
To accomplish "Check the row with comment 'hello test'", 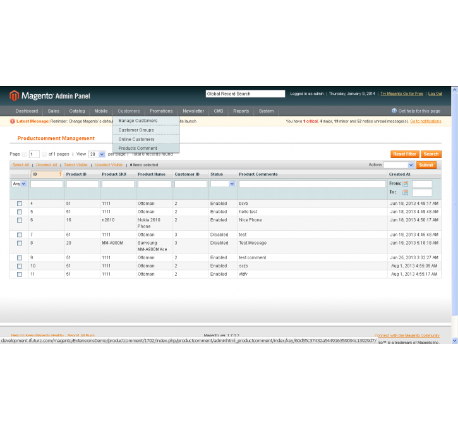I will 20,212.
